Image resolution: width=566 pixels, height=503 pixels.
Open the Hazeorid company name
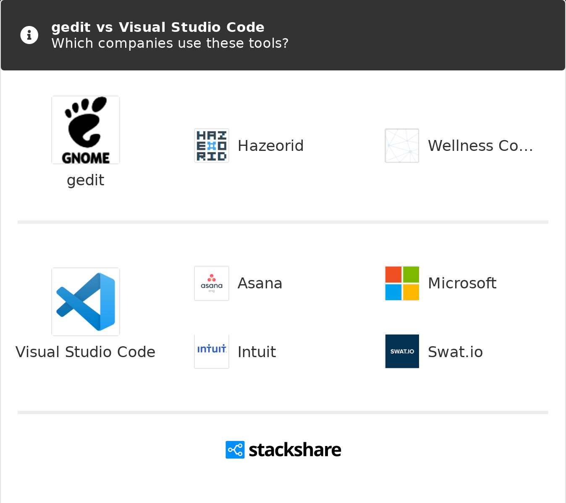(270, 146)
